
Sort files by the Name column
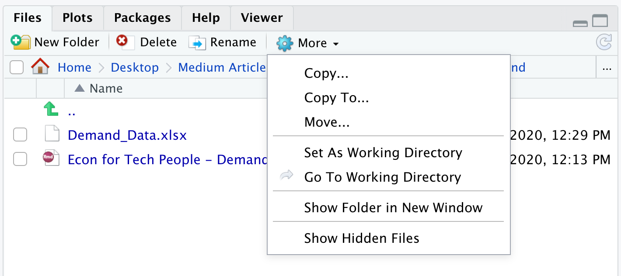tap(105, 88)
